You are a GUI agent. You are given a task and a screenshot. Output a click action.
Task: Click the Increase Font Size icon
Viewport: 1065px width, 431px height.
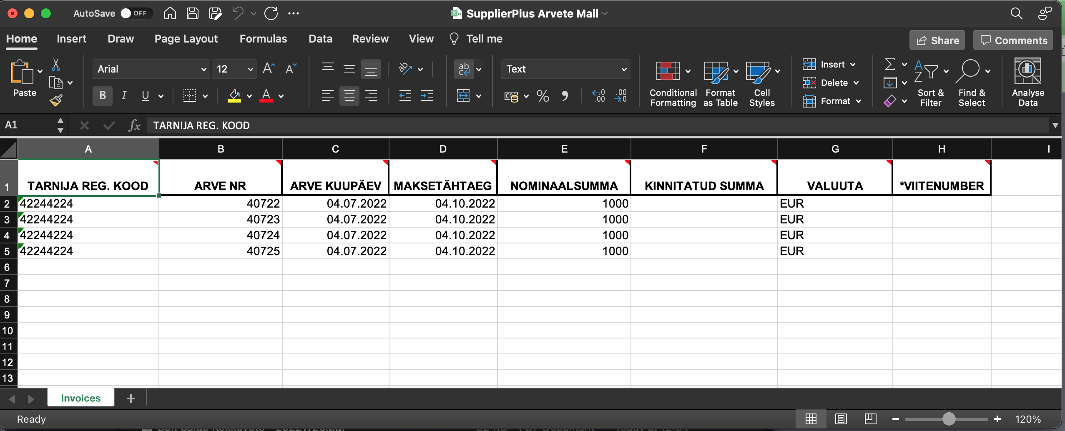pyautogui.click(x=269, y=69)
